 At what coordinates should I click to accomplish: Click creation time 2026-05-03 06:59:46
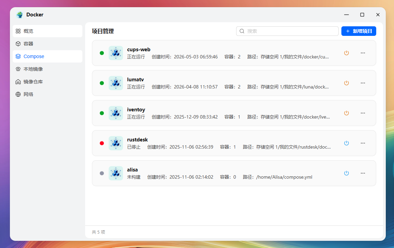(196, 57)
